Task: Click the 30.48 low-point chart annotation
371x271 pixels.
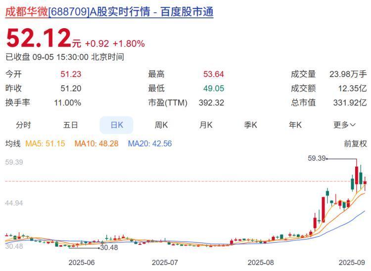Action: [x=109, y=248]
